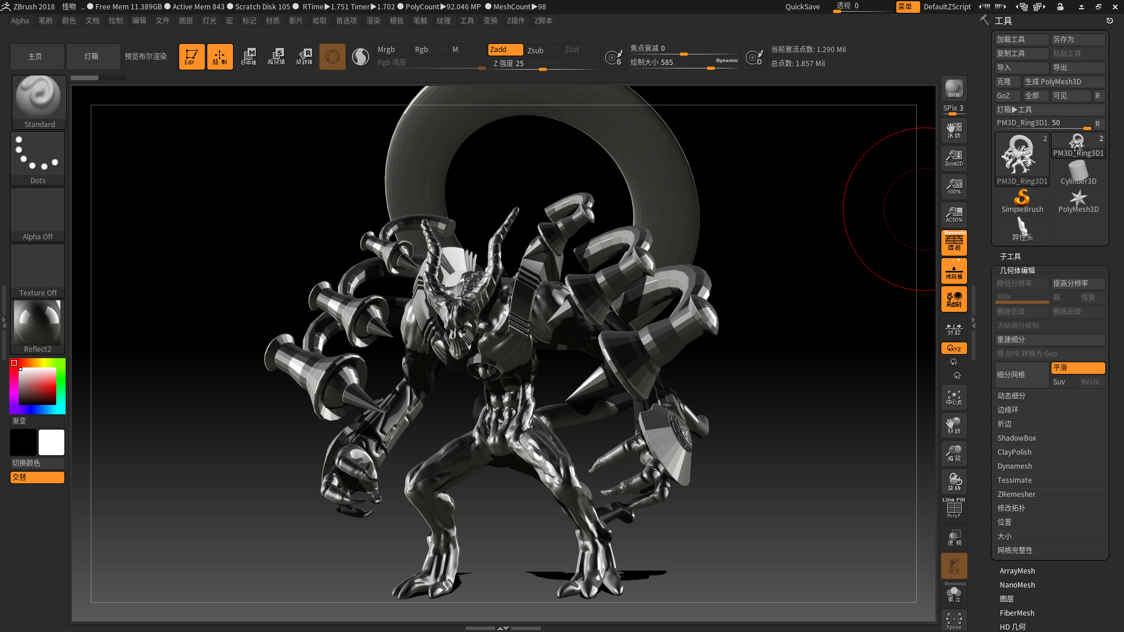Click the AC50% half-size icon
The image size is (1124, 632).
(954, 214)
